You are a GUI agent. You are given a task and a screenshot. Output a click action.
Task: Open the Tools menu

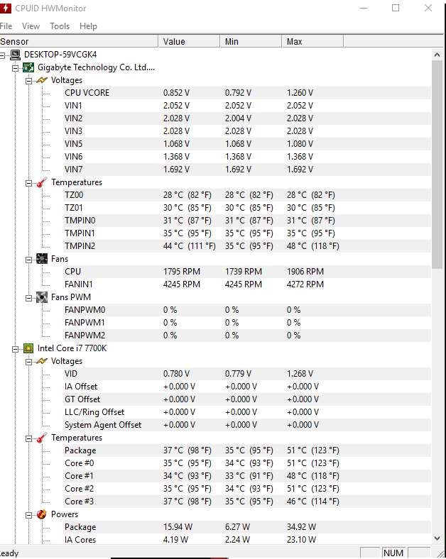tap(60, 26)
